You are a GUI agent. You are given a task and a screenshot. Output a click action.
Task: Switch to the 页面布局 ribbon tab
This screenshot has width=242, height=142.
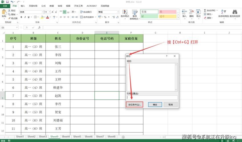click(33, 6)
